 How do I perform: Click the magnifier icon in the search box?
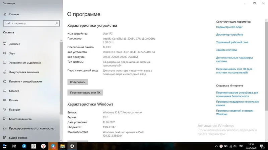coord(57,23)
